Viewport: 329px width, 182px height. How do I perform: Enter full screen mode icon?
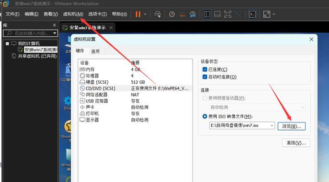[x=228, y=14]
